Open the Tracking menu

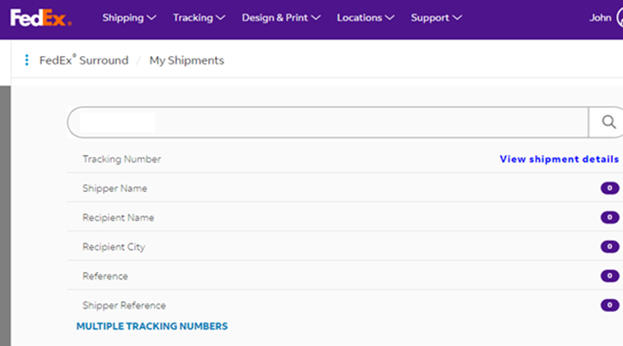pyautogui.click(x=199, y=18)
